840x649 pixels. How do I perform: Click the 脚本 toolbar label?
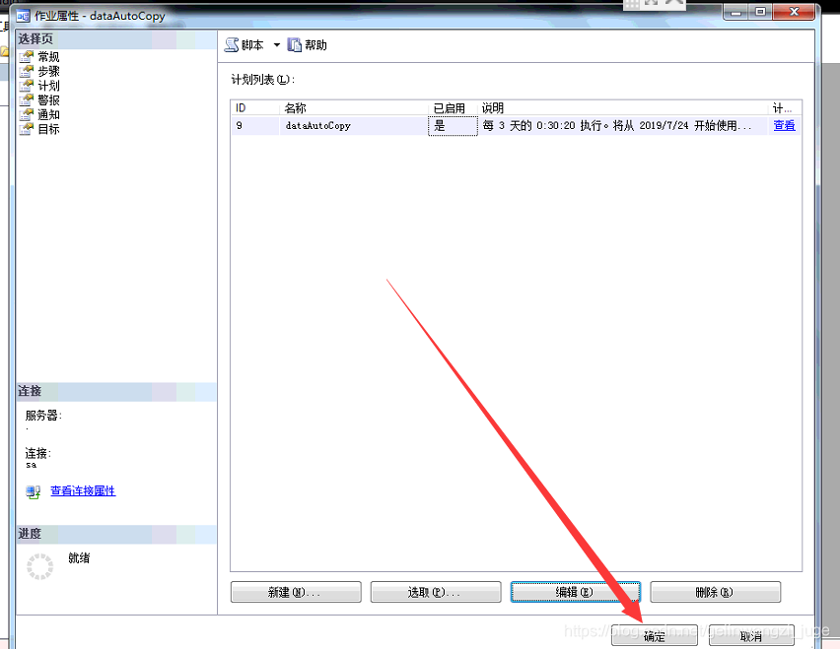(x=252, y=45)
